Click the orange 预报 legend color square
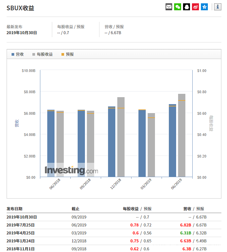Screen dimensions: 227x252 (x=63, y=54)
